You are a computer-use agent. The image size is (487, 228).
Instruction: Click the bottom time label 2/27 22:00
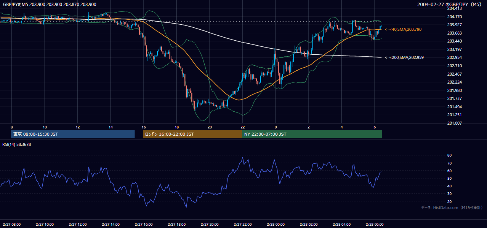(x=242, y=224)
